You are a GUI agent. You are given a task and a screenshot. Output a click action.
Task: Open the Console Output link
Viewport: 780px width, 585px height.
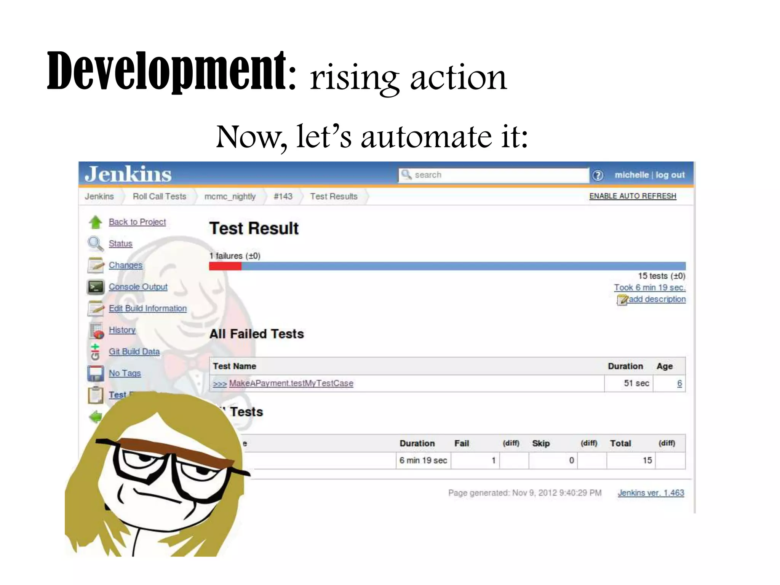click(x=138, y=287)
